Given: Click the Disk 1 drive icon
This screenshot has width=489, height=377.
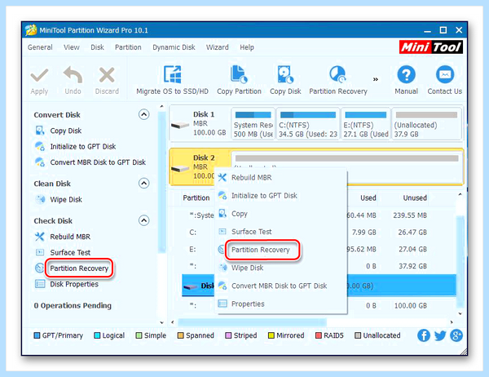Looking at the screenshot, I should tap(180, 125).
